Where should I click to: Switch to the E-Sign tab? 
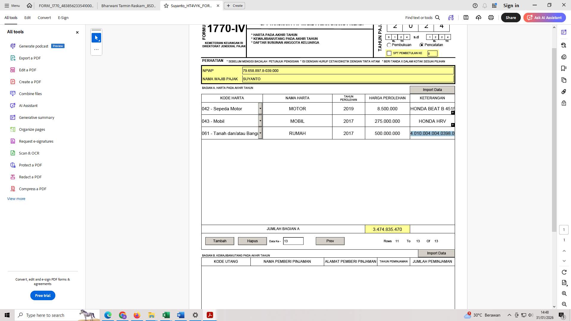tap(63, 18)
